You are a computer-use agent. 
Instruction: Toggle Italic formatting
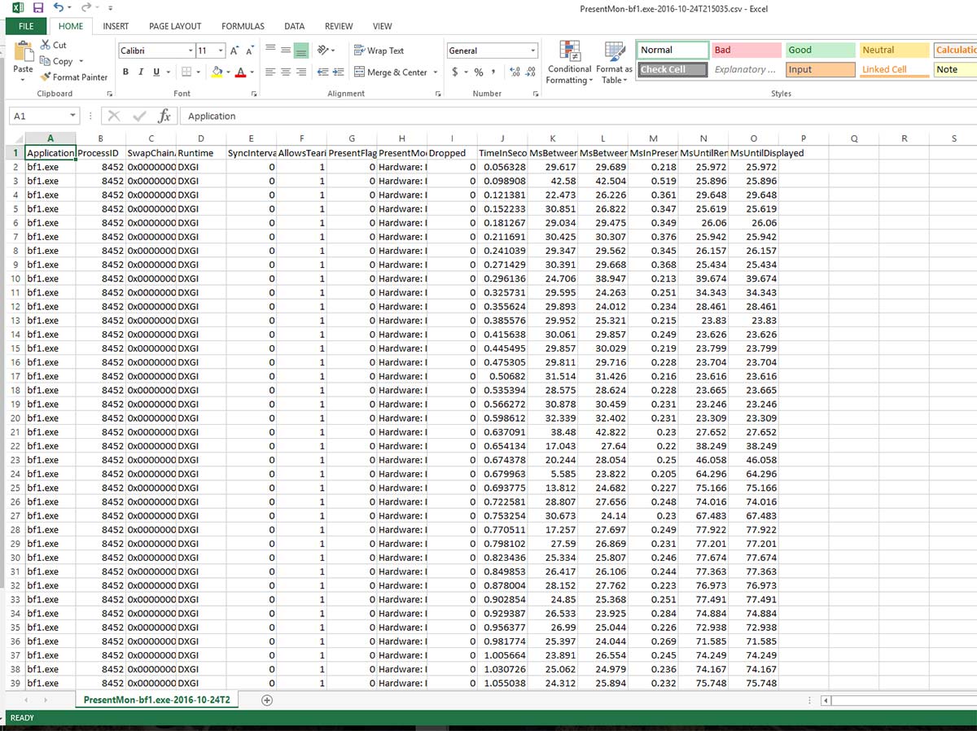click(x=141, y=72)
